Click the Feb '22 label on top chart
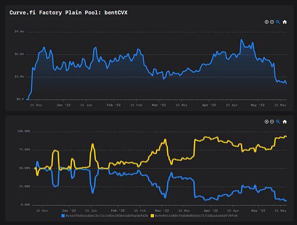297x225 pixels. tap(114, 105)
